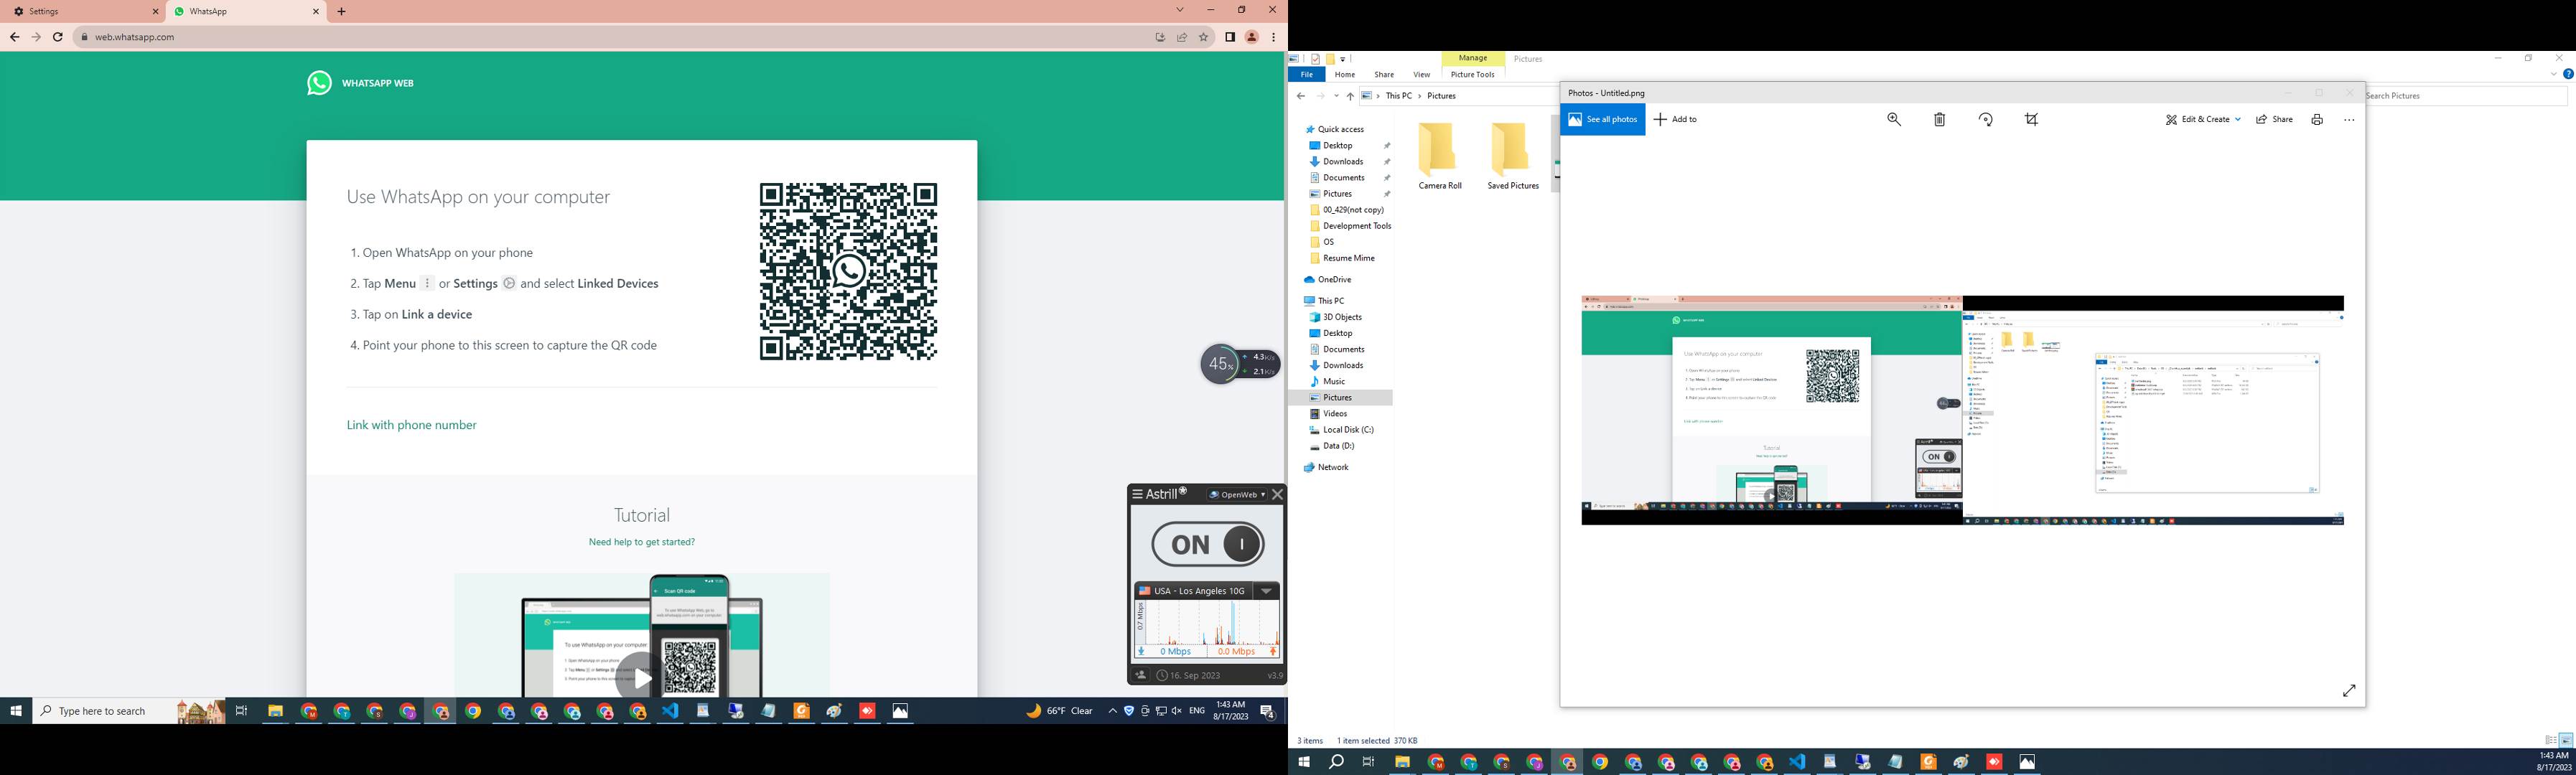This screenshot has width=2576, height=775.
Task: Open Explorer help question mark
Action: (x=2568, y=74)
